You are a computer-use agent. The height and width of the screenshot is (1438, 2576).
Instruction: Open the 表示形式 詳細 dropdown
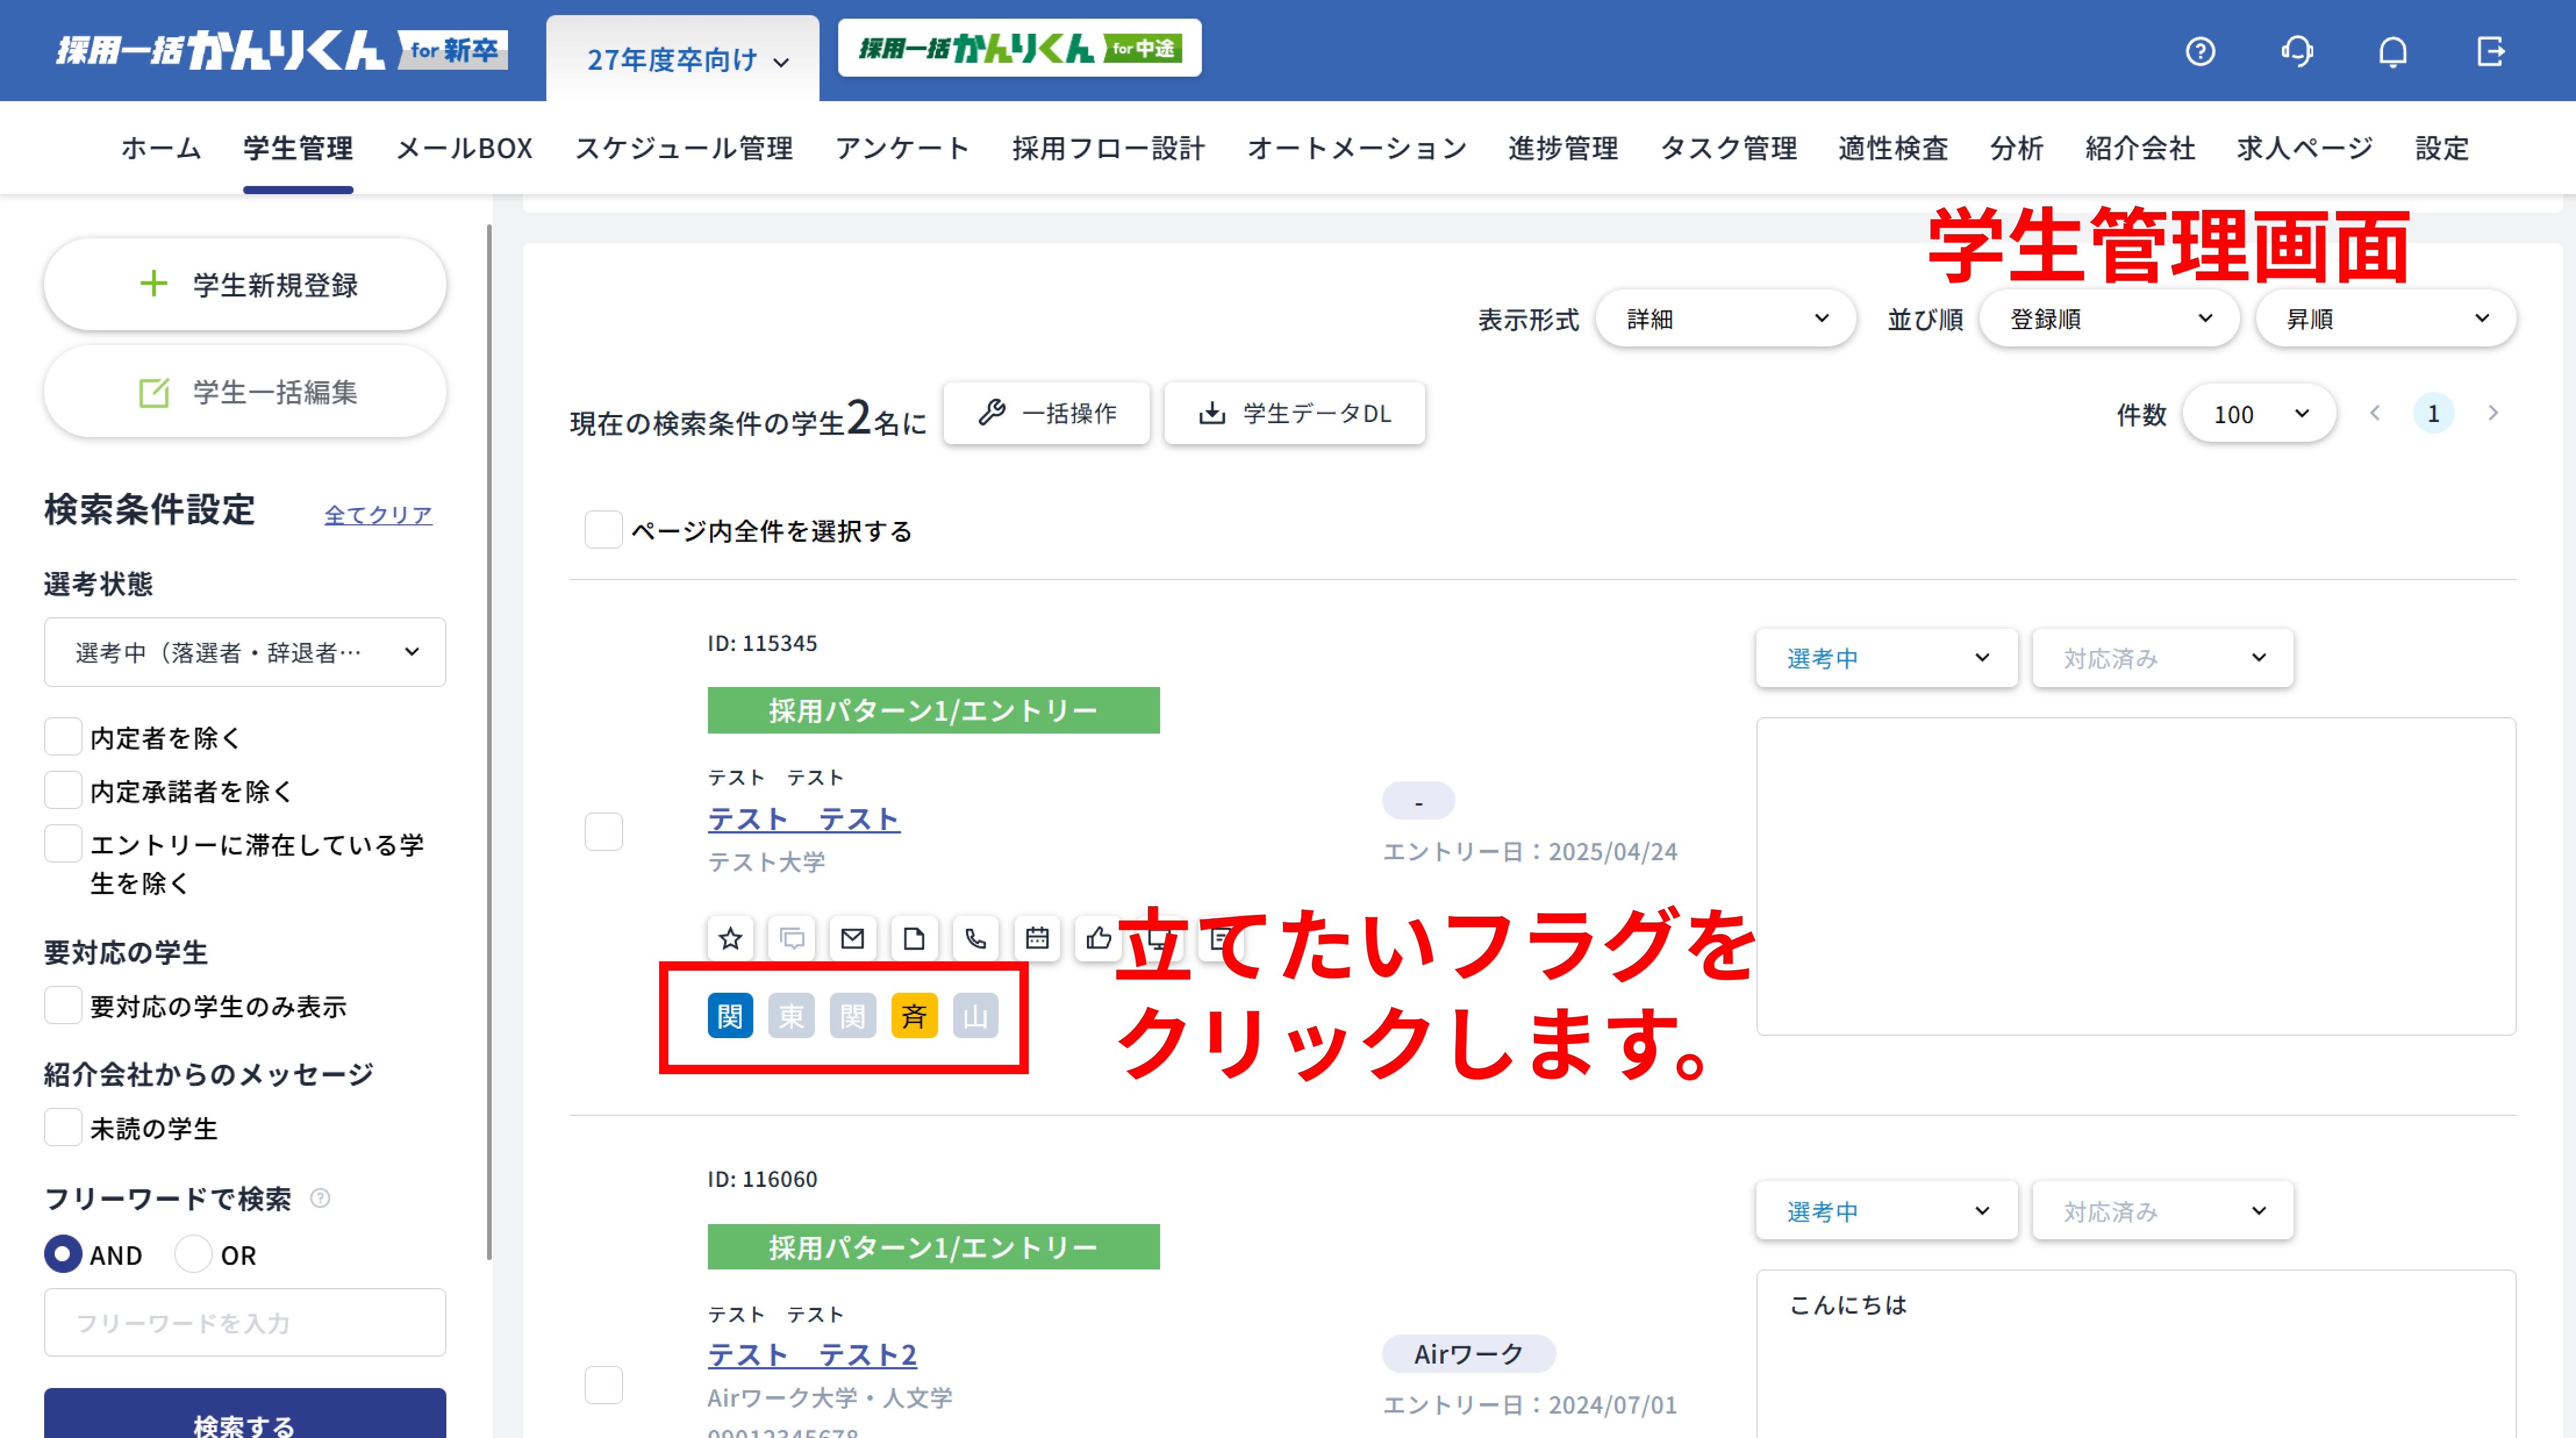point(1726,318)
